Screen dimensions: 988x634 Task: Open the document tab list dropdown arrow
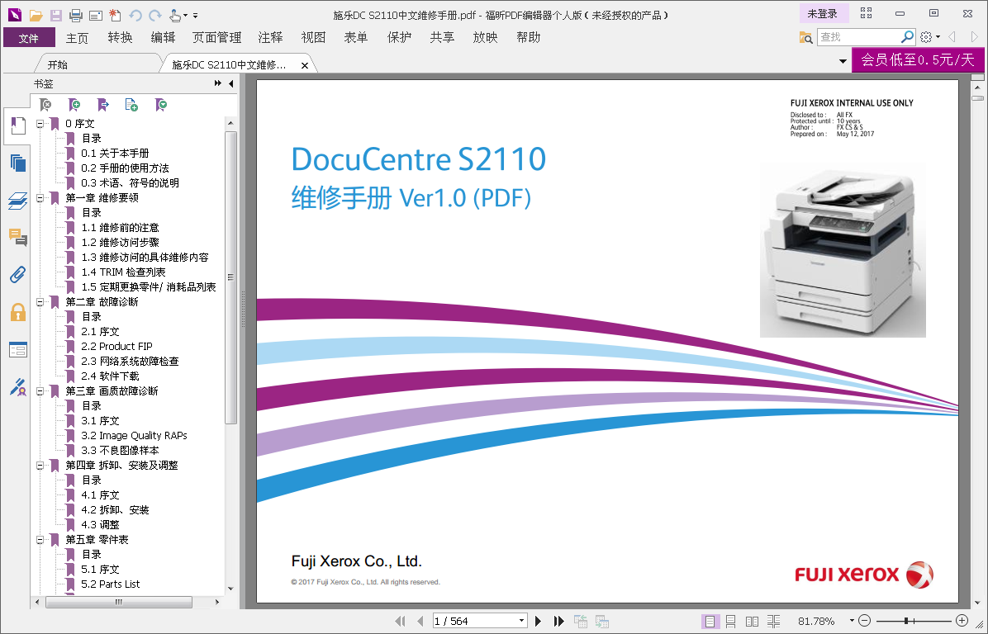click(x=843, y=62)
